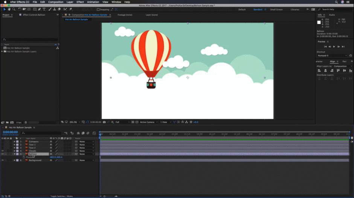Enable the Snapping checkbox
Viewport: 354px width, 198px height.
[x=98, y=9]
